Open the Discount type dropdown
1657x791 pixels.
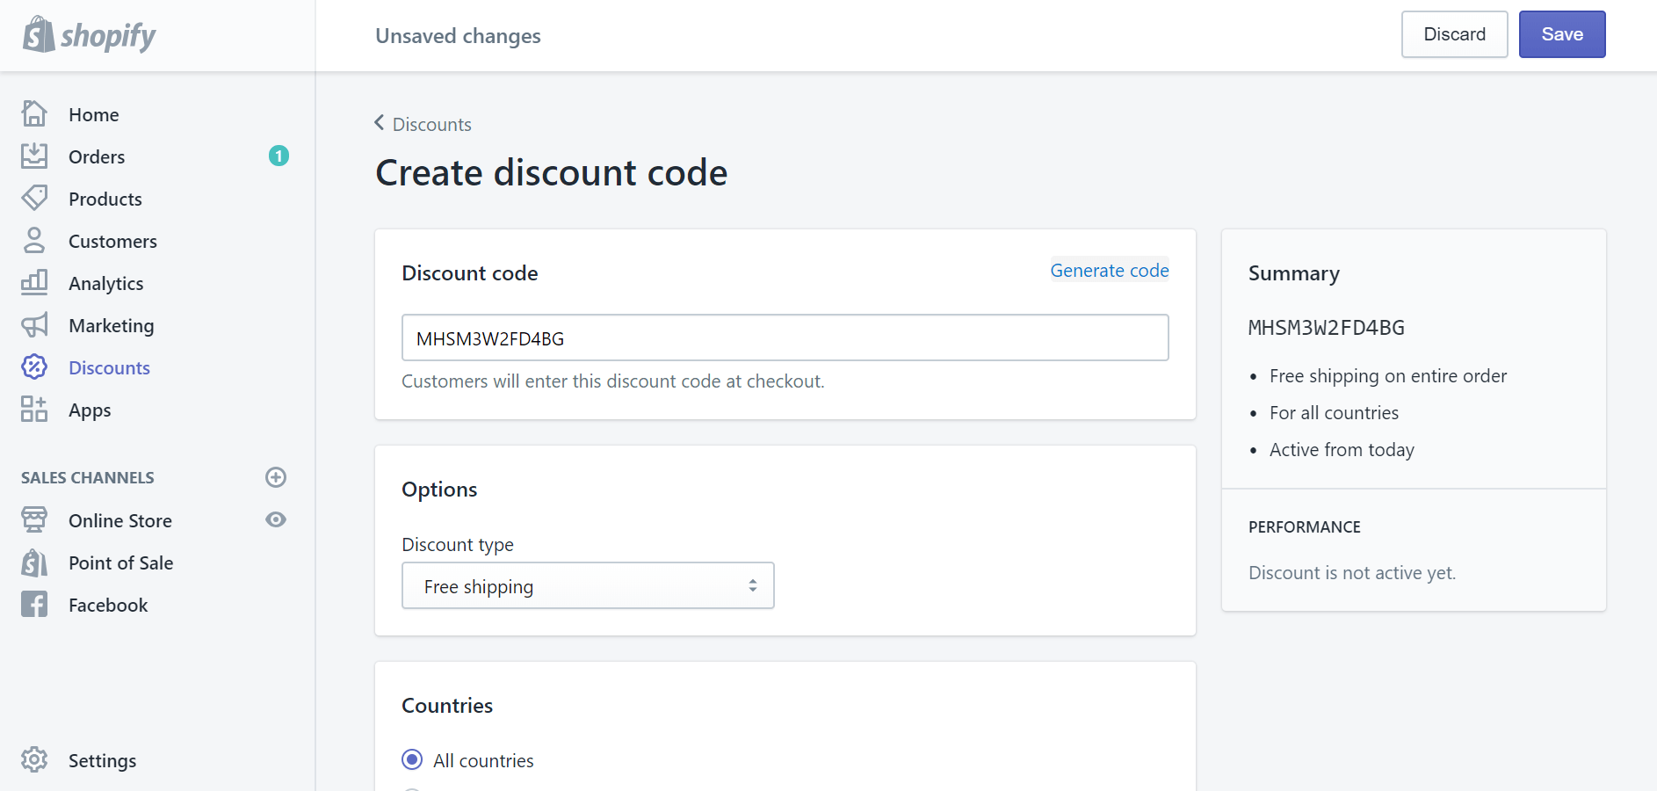588,586
